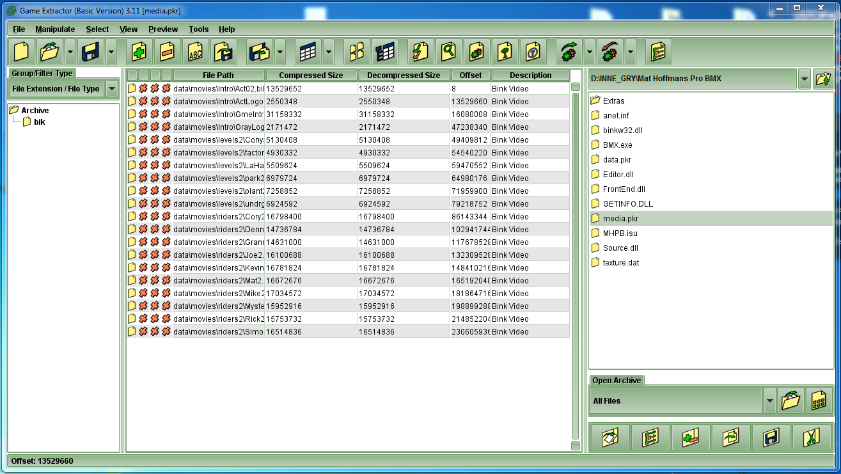Switch to the Open Archive tab
841x474 pixels.
616,381
